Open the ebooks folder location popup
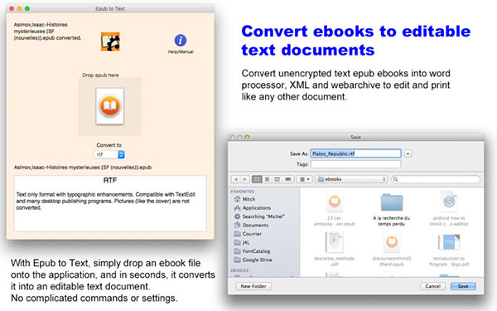 point(351,179)
